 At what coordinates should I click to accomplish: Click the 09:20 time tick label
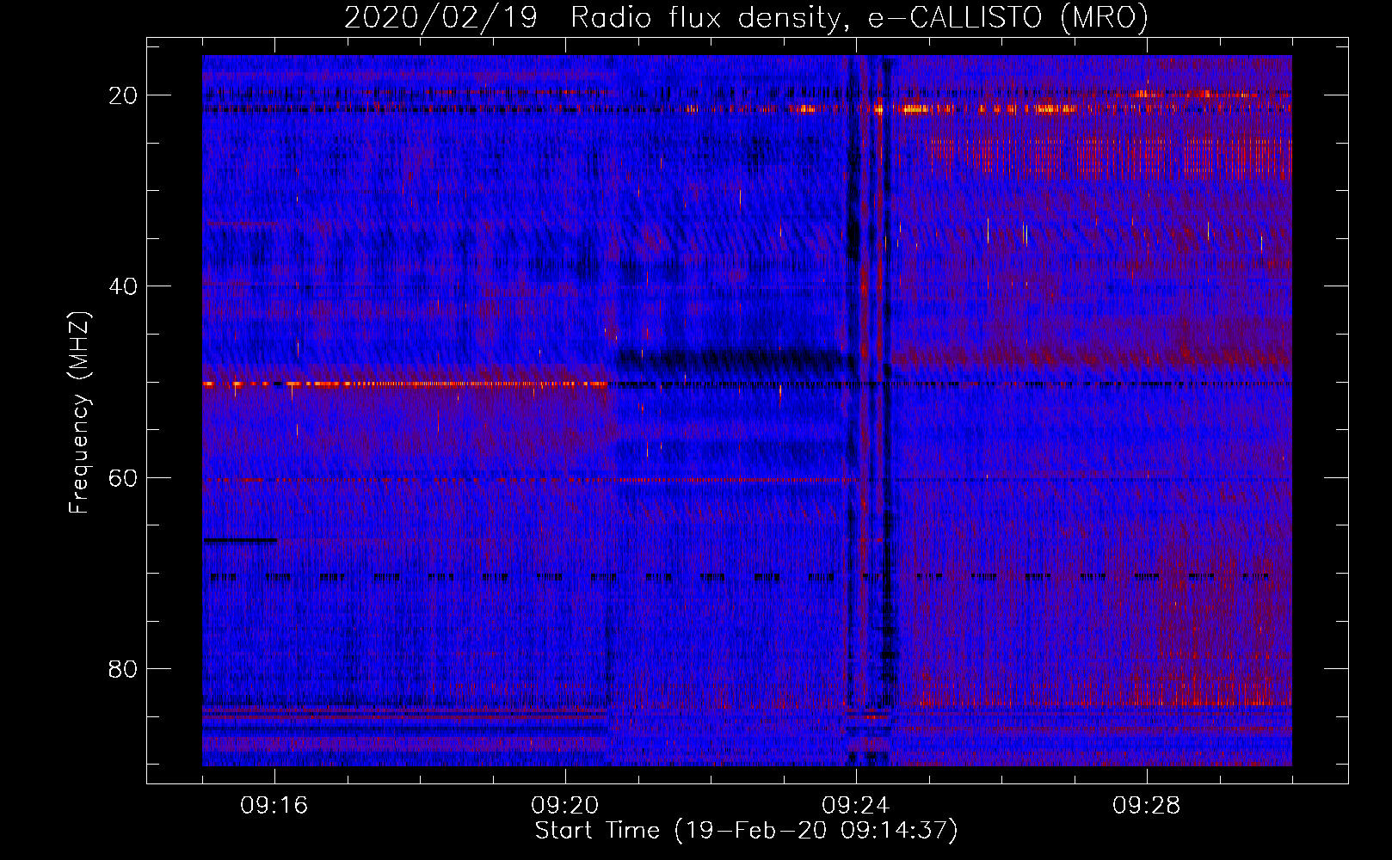pos(565,806)
